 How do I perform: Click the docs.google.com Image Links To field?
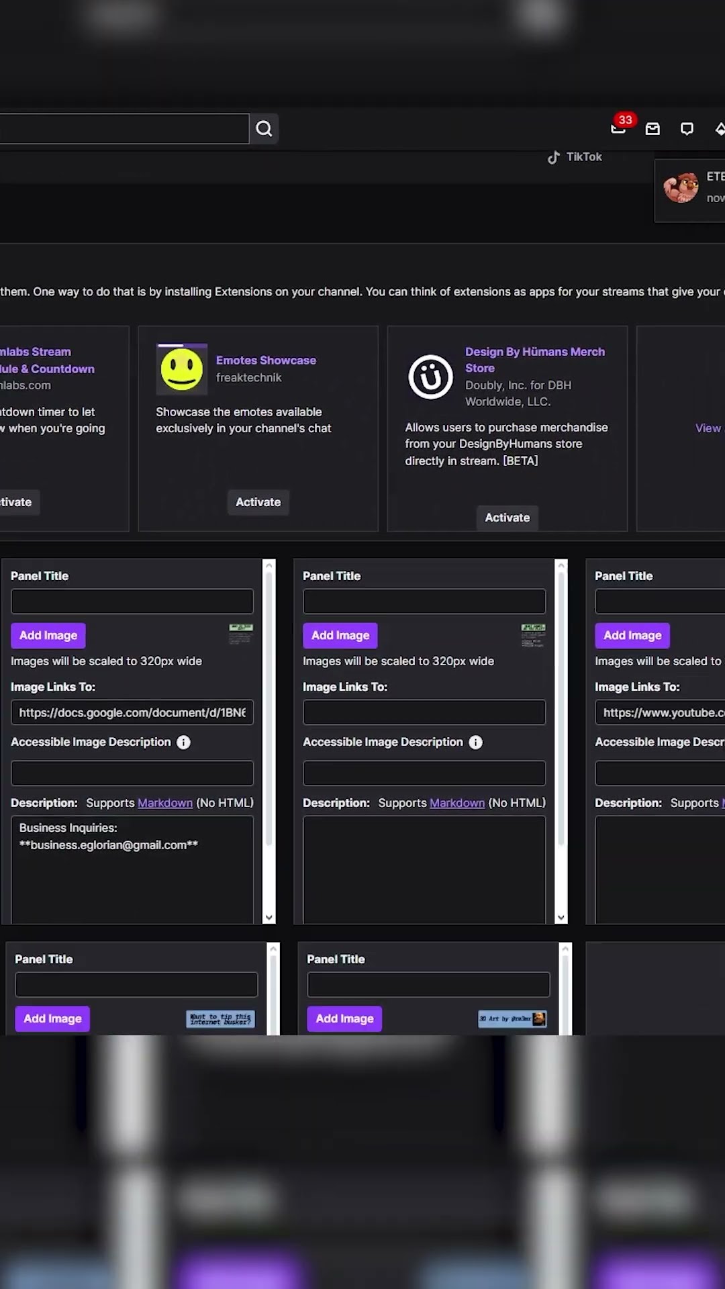tap(132, 712)
